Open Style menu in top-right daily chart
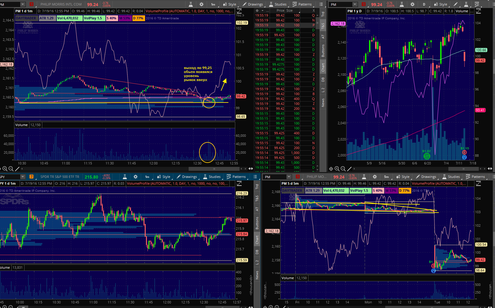 pyautogui.click(x=441, y=4)
